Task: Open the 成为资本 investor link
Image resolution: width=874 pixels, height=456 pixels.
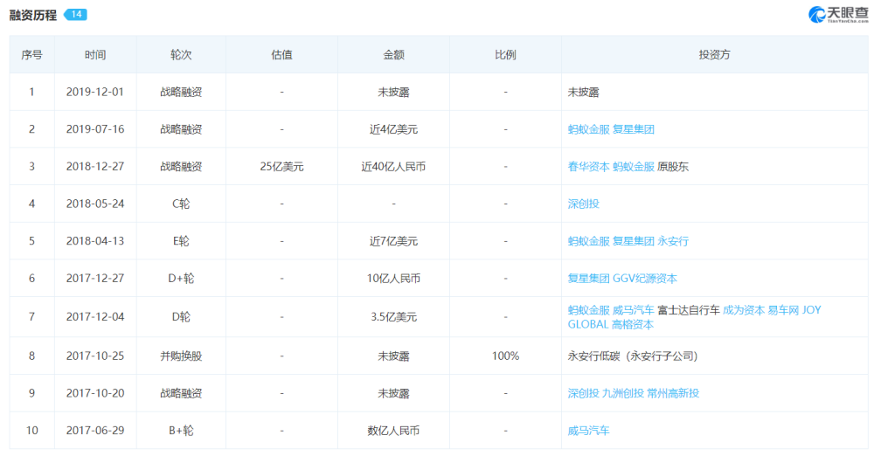Action: click(x=744, y=310)
